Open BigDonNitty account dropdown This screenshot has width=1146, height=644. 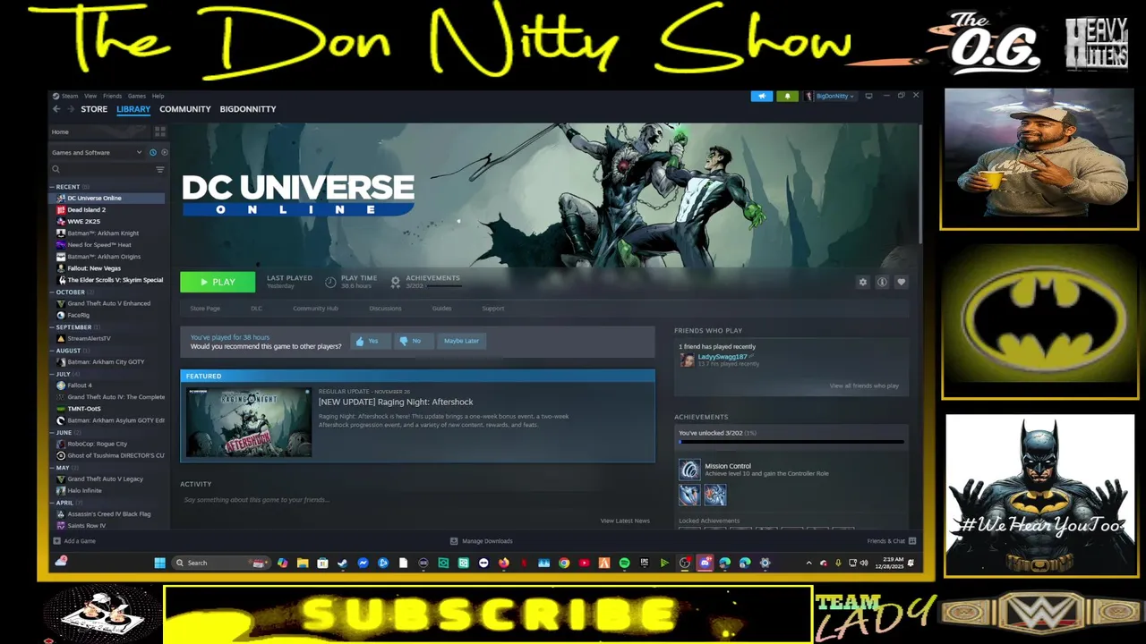[x=831, y=96]
